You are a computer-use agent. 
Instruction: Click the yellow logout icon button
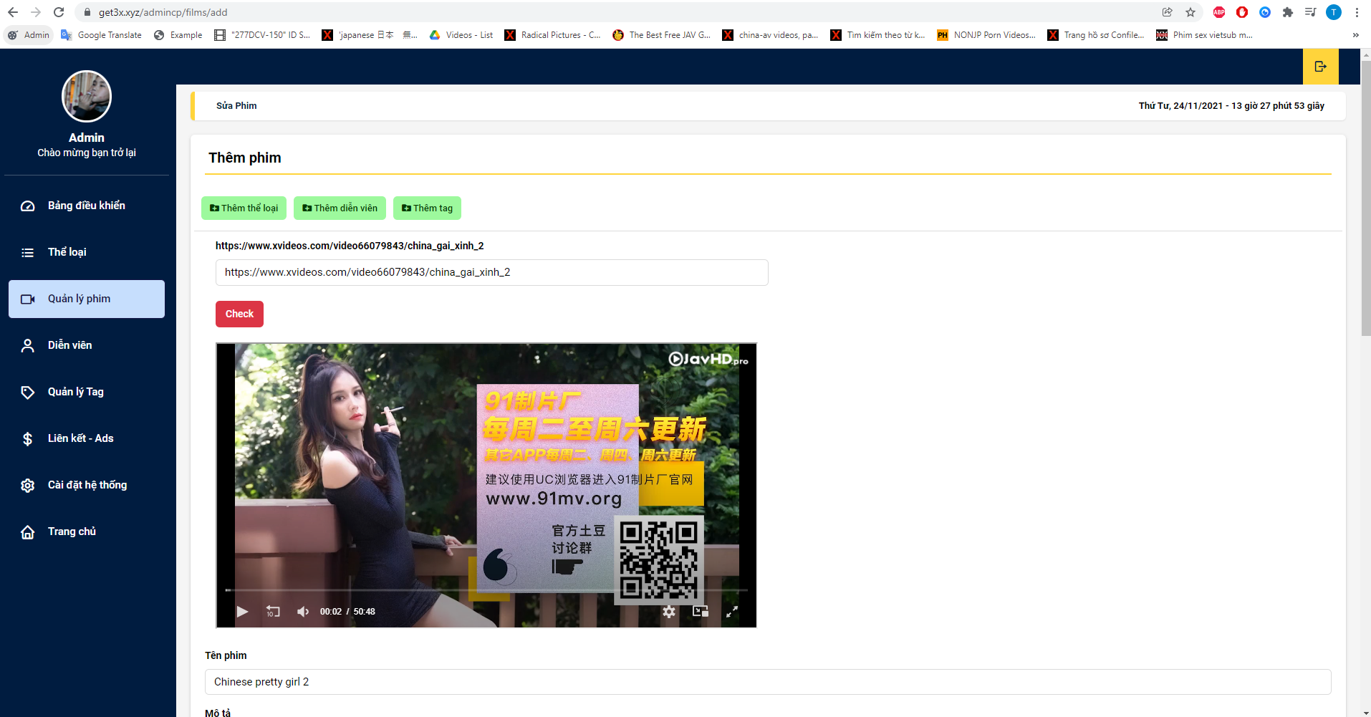point(1320,67)
